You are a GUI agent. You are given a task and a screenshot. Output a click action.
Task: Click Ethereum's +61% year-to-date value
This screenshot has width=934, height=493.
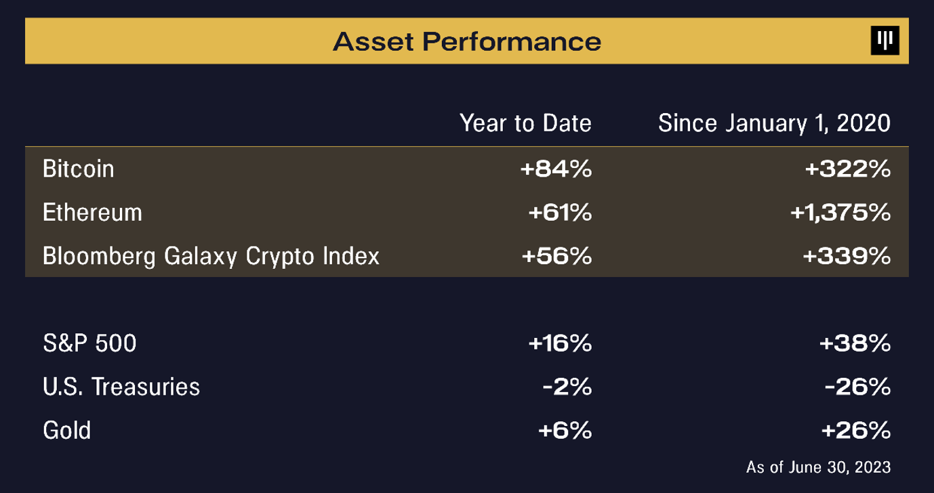560,213
